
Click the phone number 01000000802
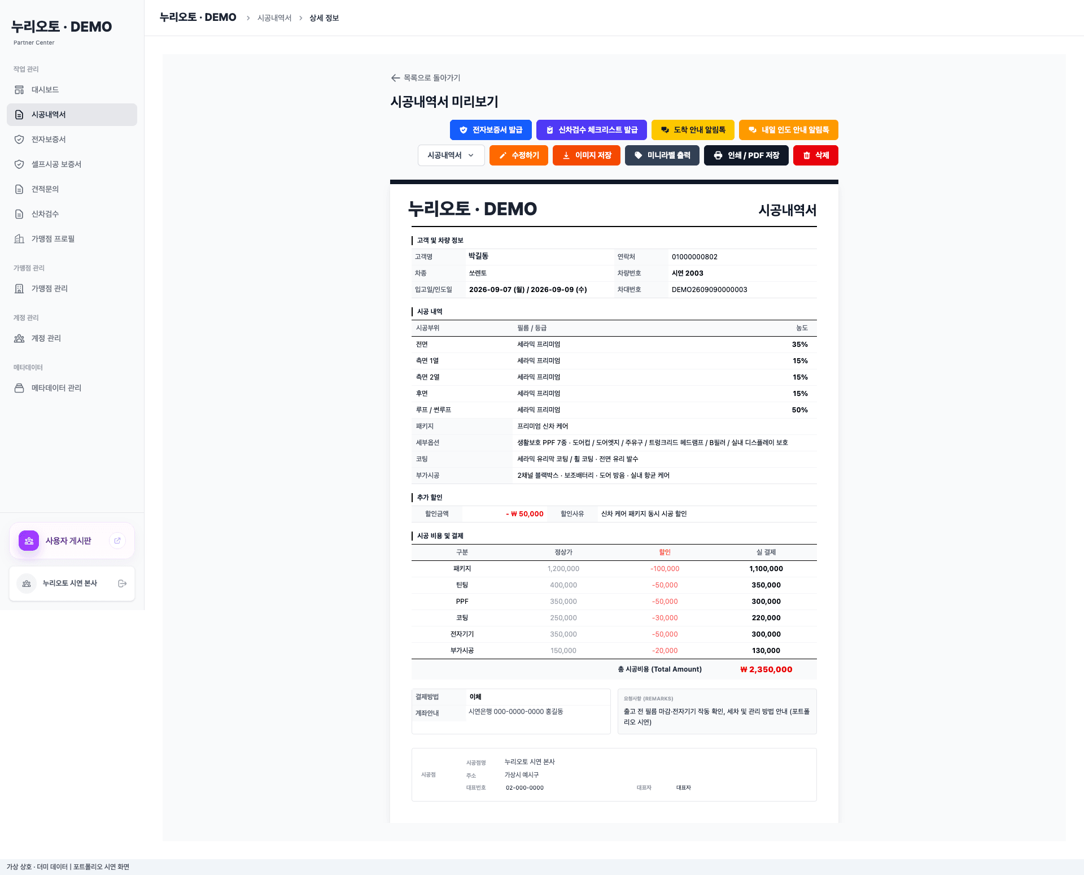coord(694,257)
